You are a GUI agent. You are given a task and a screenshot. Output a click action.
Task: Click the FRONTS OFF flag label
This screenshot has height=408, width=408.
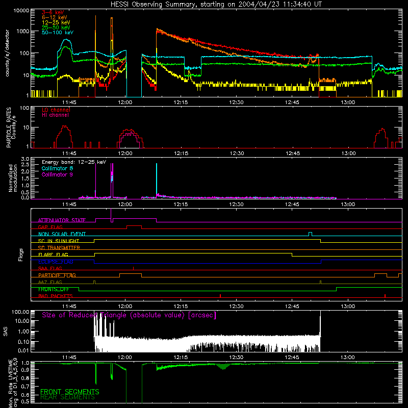point(54,289)
